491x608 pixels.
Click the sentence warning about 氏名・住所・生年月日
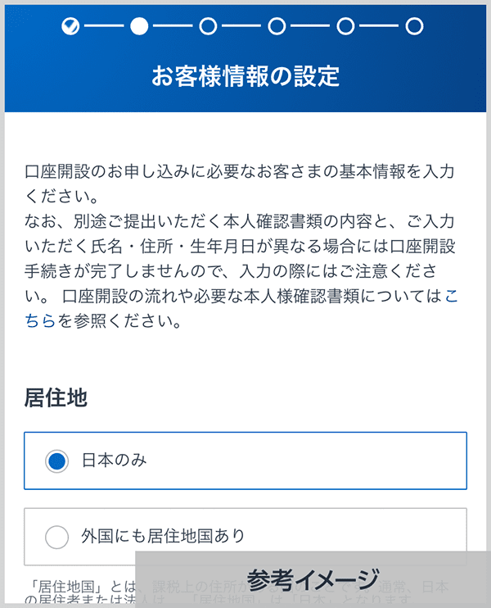click(x=245, y=245)
